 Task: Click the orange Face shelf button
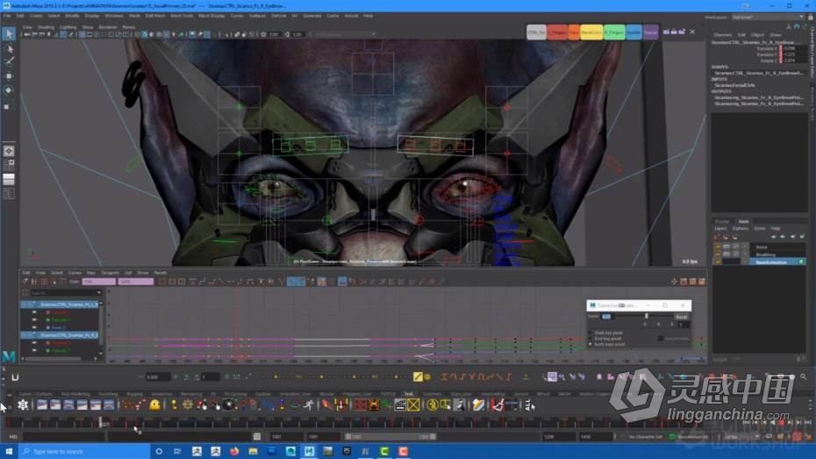(x=574, y=32)
